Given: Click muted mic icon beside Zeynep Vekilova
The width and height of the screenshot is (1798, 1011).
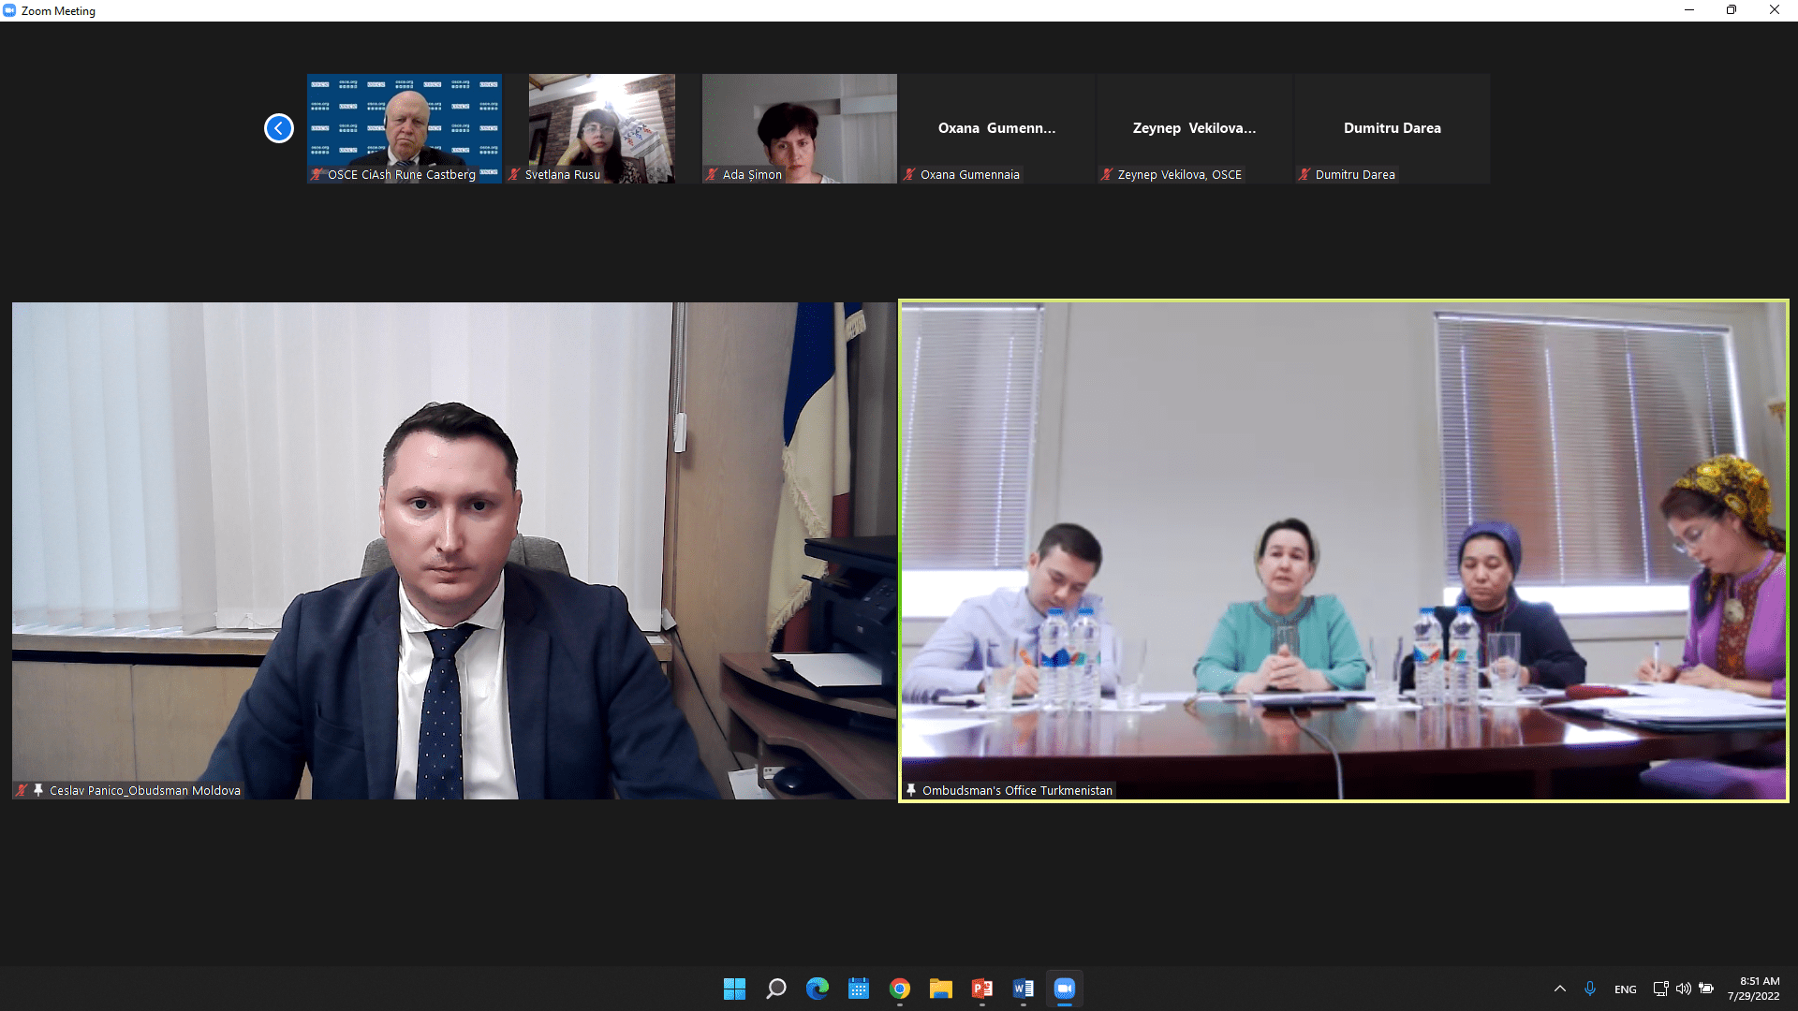Looking at the screenshot, I should point(1107,174).
